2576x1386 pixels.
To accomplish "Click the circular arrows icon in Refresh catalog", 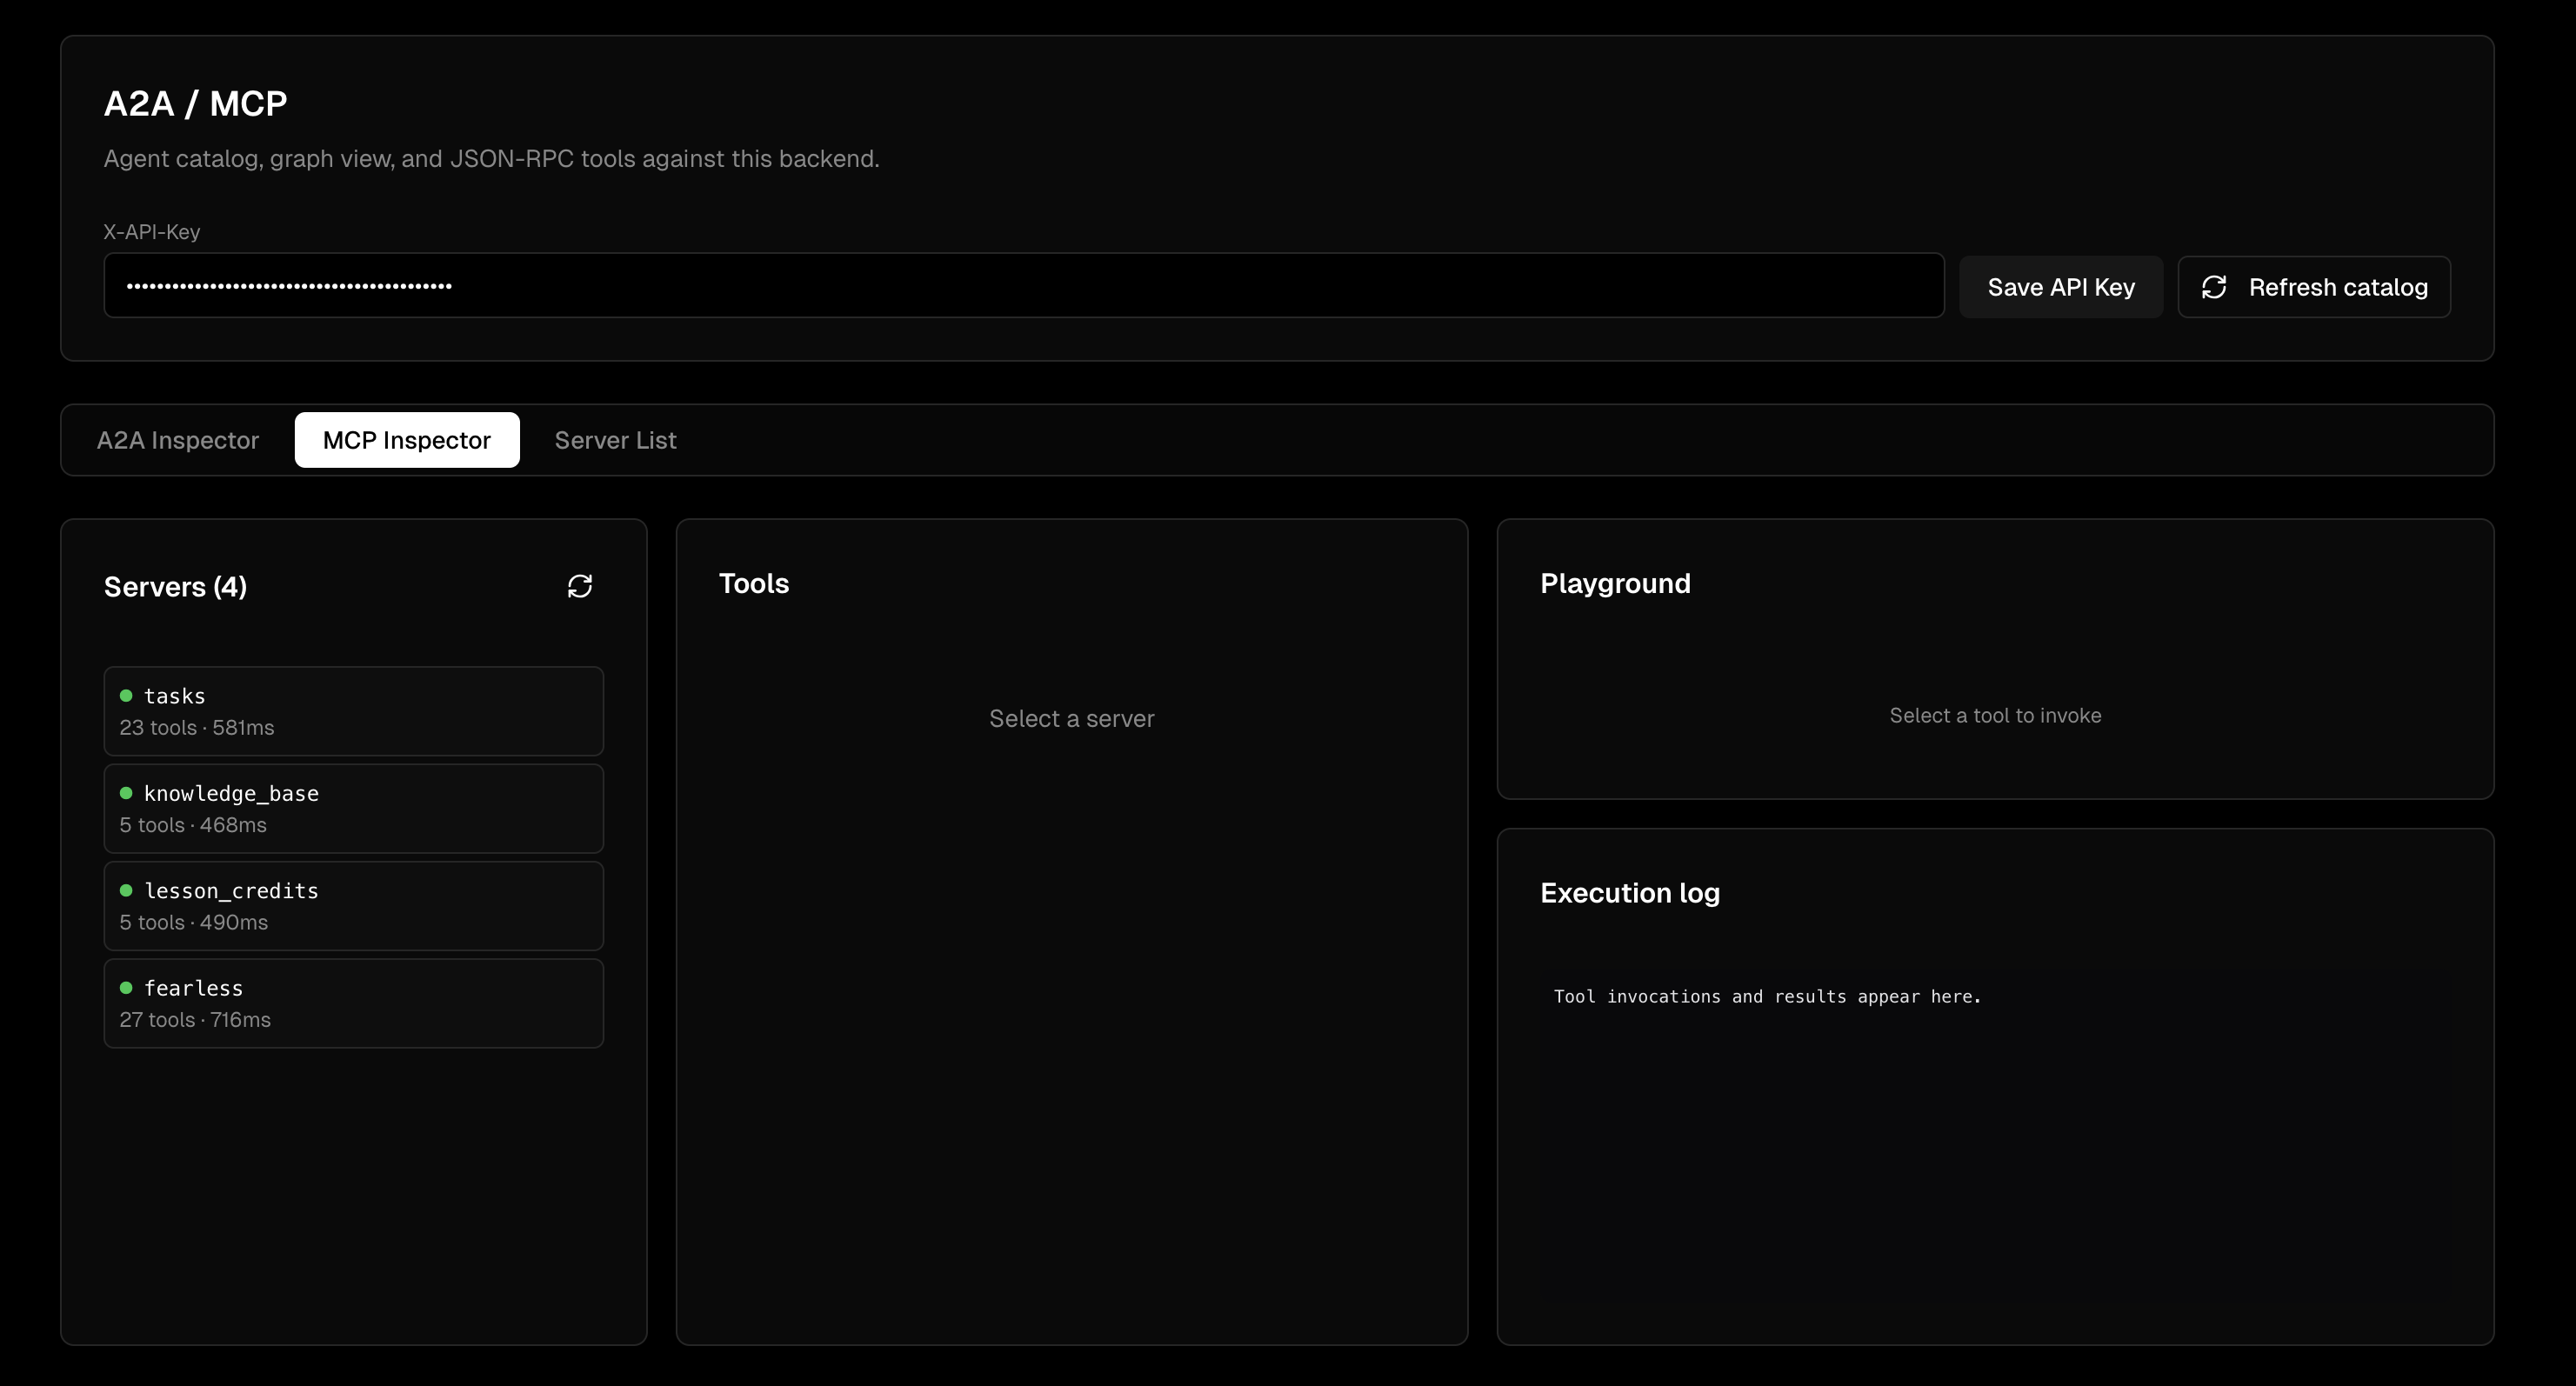I will (x=2213, y=288).
